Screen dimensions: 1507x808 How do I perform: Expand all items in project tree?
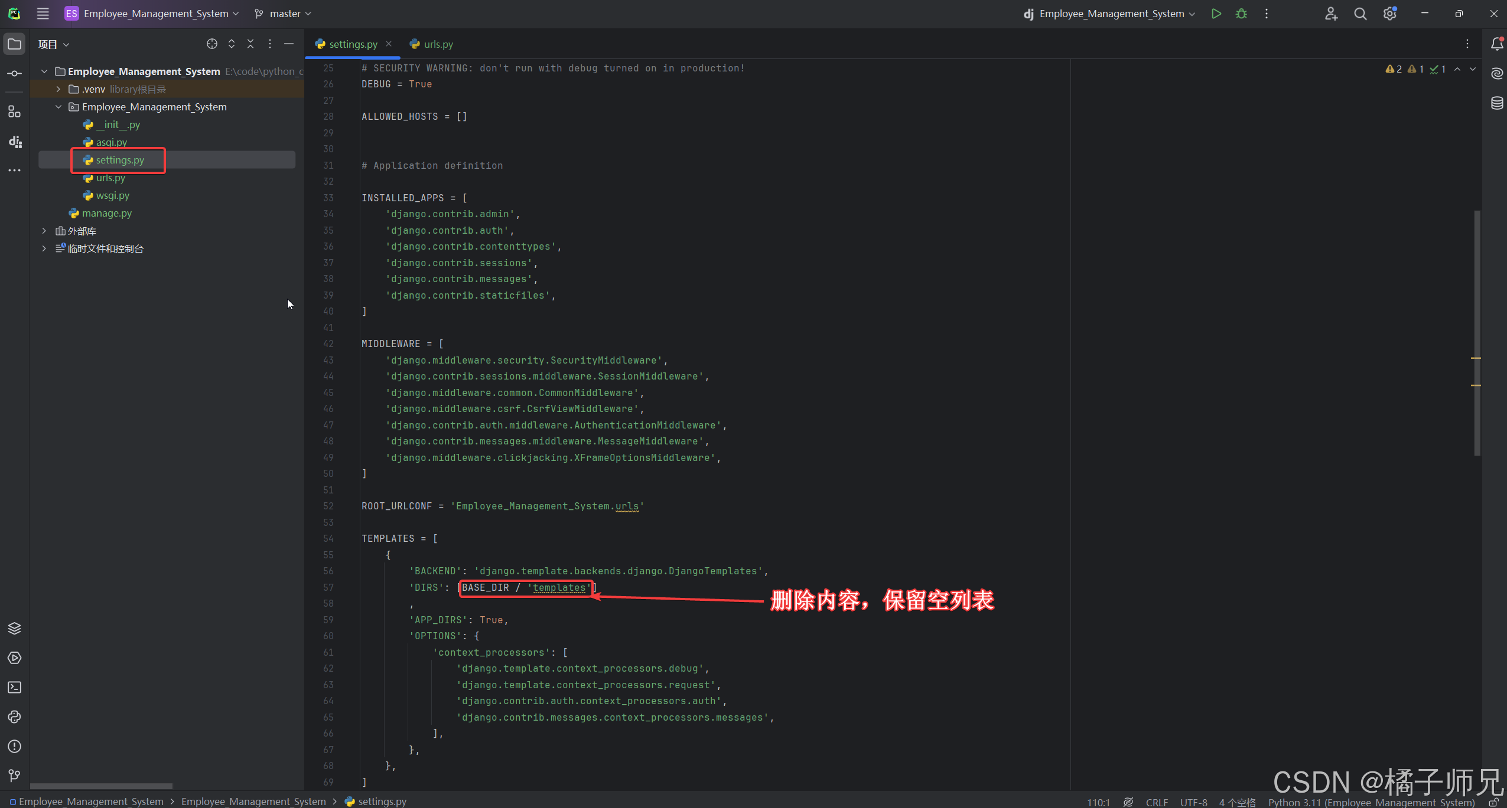tap(232, 44)
